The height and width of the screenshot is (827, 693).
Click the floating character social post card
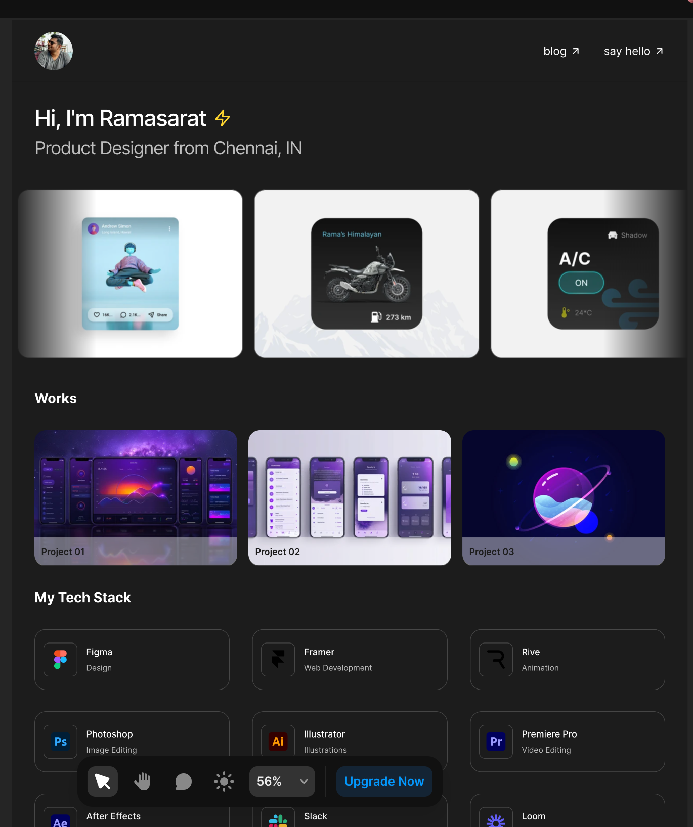131,273
